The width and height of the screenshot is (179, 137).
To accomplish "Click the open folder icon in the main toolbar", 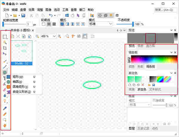I will [15, 15].
